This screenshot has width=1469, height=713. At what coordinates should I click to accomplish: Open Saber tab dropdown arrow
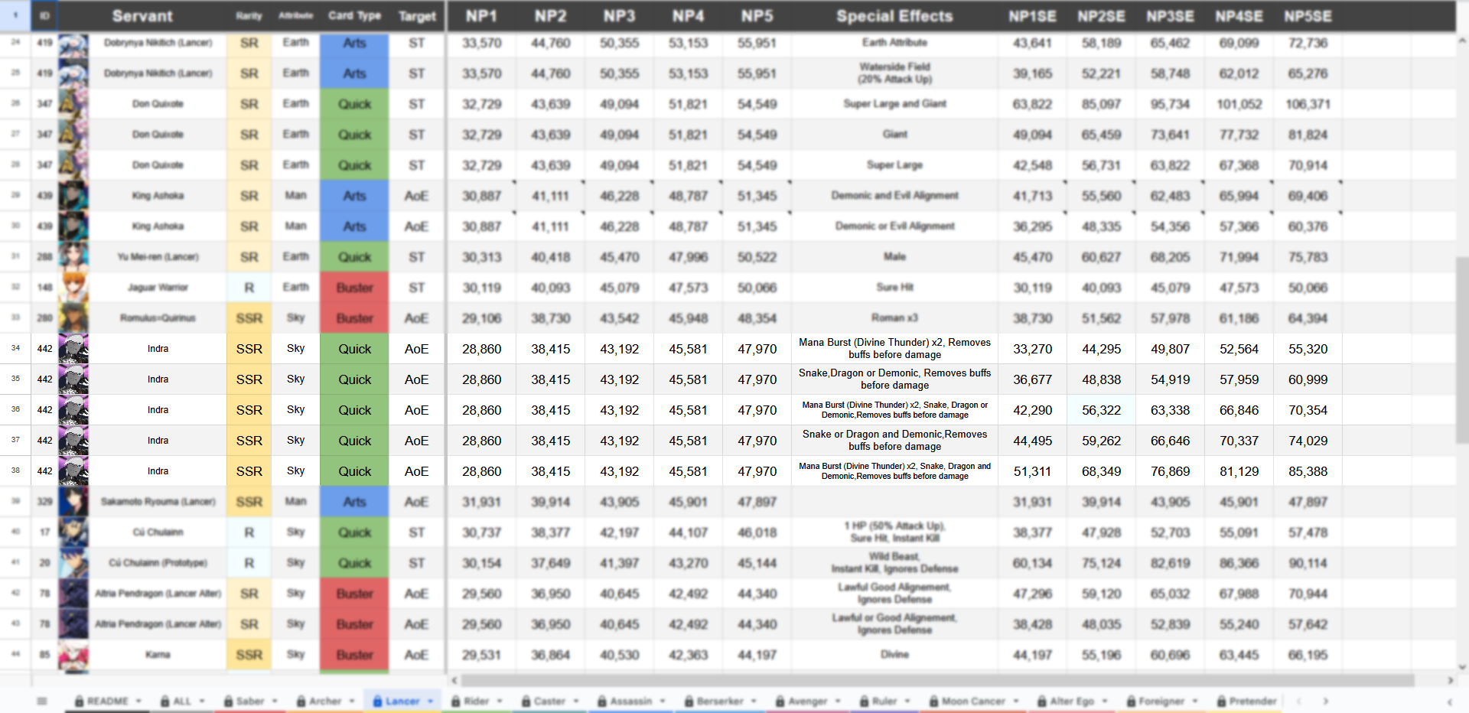tap(275, 702)
